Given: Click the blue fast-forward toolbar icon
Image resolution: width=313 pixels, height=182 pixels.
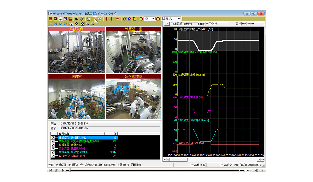Looking at the screenshot, I should 65,24.
